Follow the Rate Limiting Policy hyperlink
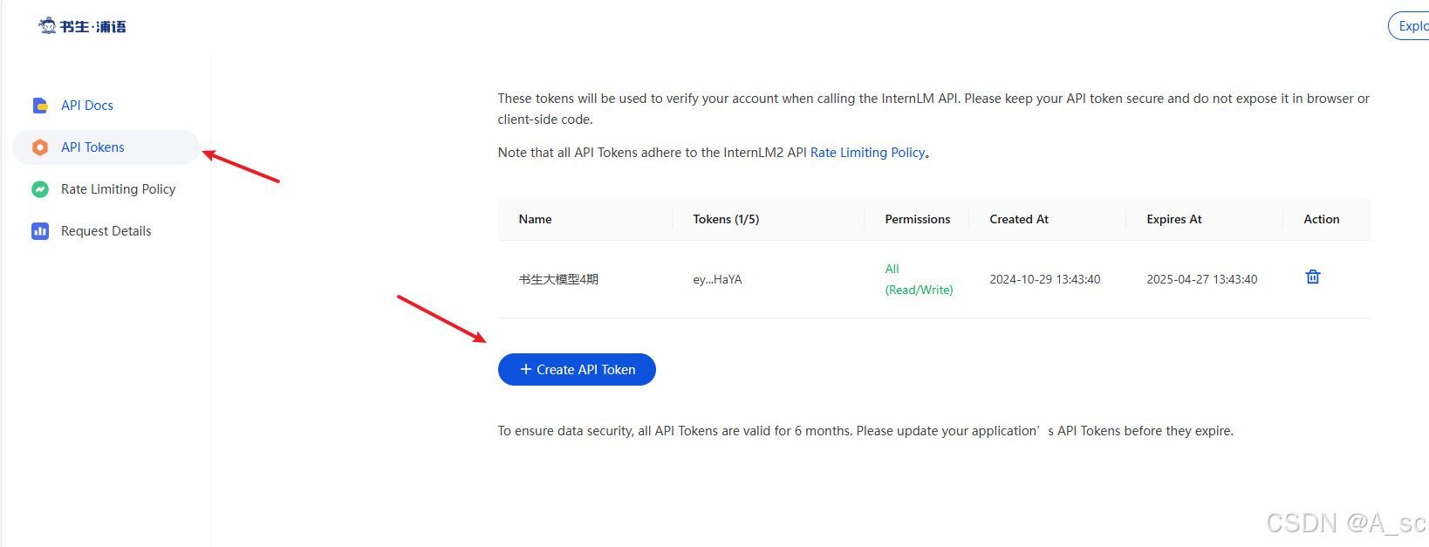This screenshot has height=547, width=1429. click(867, 153)
